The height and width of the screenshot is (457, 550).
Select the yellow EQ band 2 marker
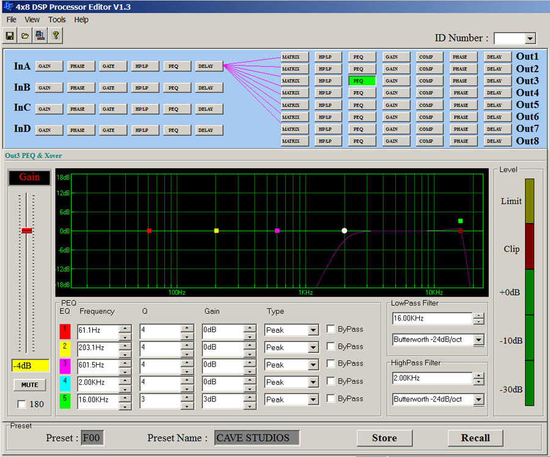point(216,231)
